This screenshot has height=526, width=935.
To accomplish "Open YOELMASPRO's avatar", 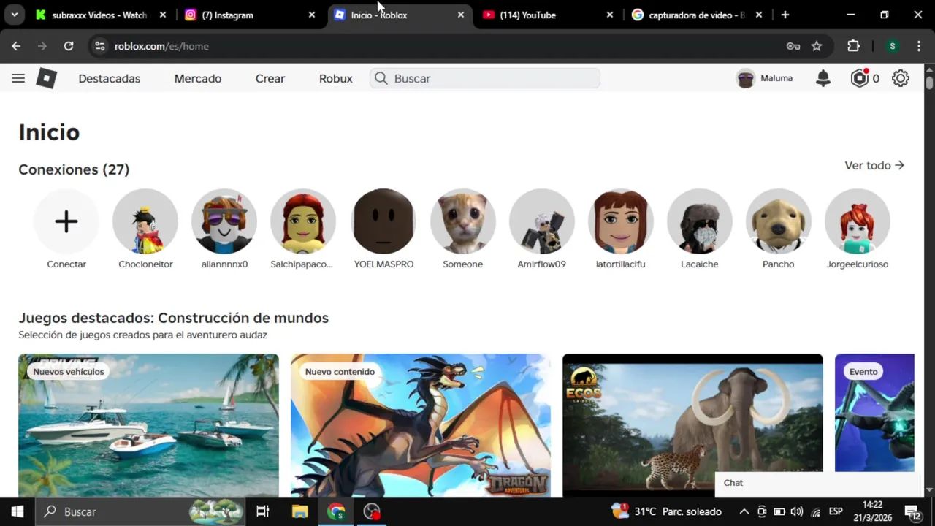I will [383, 221].
